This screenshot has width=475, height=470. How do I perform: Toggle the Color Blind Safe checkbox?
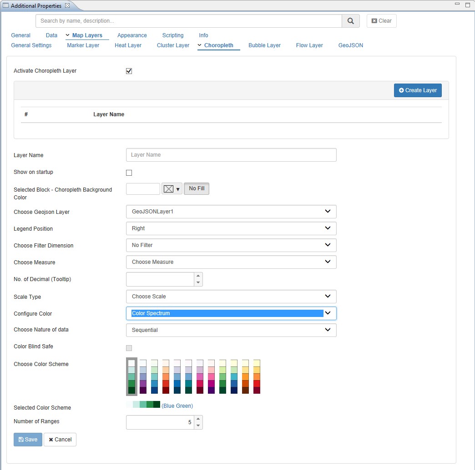click(129, 348)
